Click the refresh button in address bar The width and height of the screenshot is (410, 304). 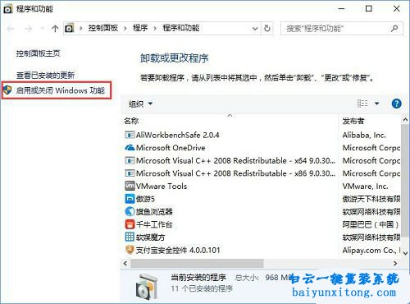coord(267,28)
